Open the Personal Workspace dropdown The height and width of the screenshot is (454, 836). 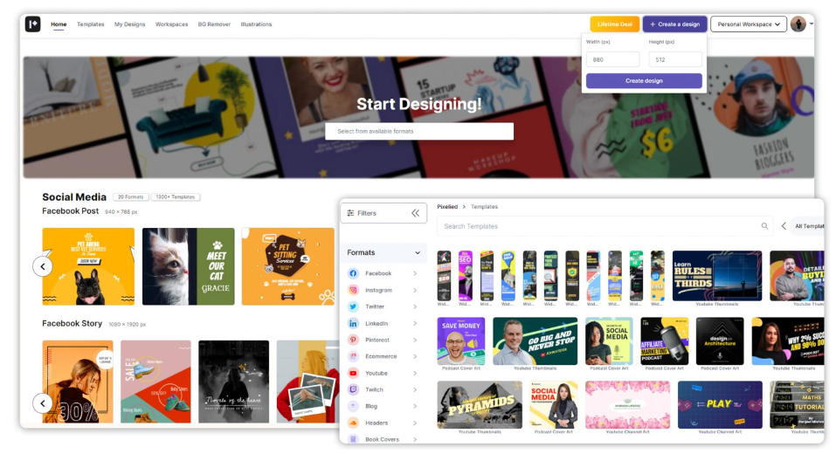[x=748, y=24]
